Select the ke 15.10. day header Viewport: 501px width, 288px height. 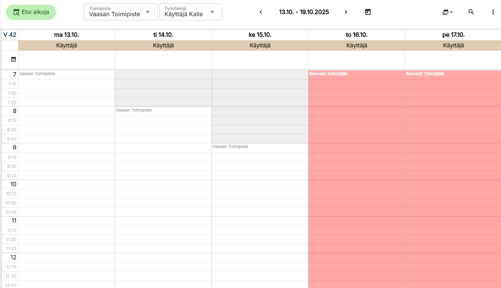click(260, 35)
